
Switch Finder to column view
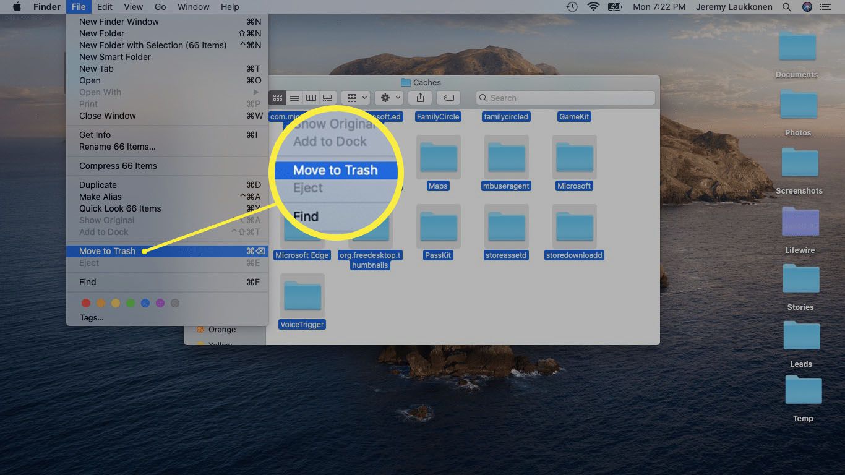pos(311,98)
